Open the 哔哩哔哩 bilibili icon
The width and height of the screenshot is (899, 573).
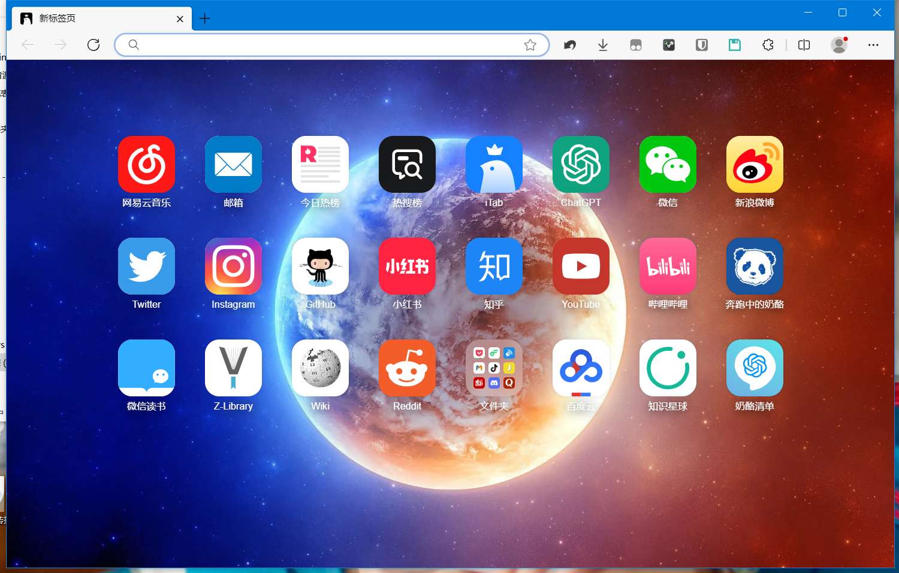tap(668, 266)
